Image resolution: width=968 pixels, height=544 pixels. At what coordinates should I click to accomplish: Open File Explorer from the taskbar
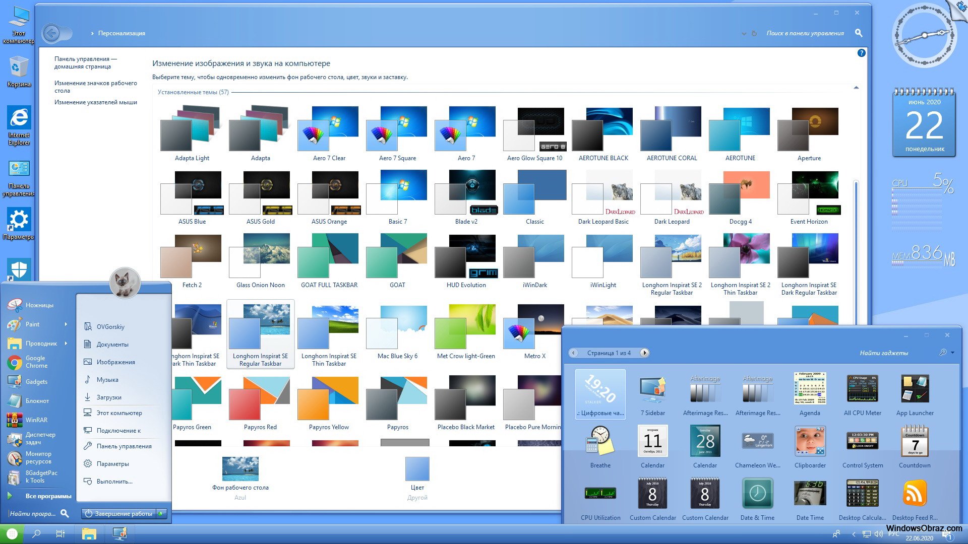coord(89,534)
